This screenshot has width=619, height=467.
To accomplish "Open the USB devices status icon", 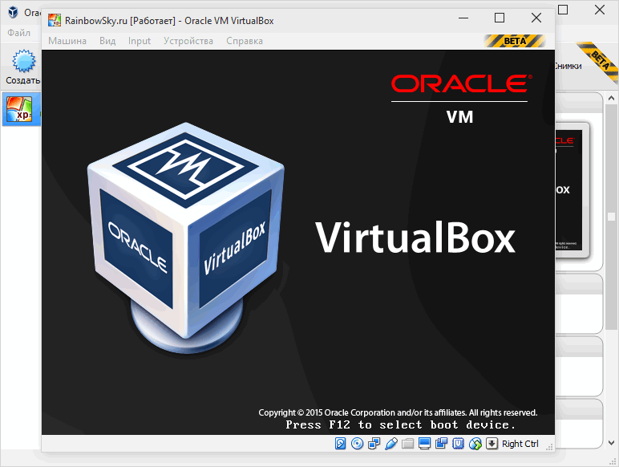I will 390,444.
